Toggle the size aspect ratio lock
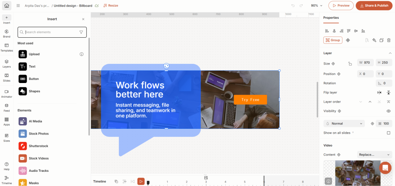This screenshot has width=395, height=186. click(350, 64)
